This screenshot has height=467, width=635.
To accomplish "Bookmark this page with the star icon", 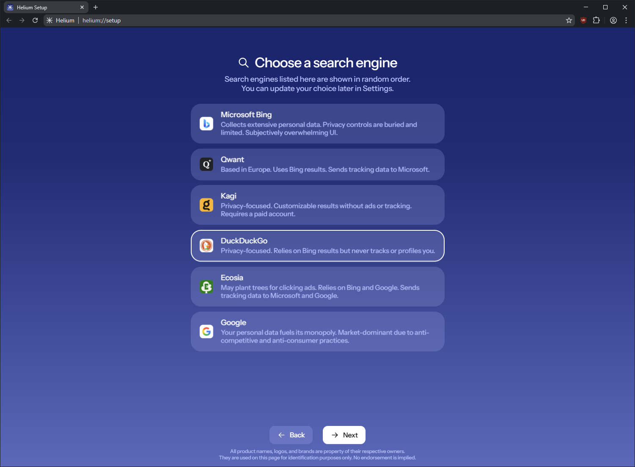I will [x=569, y=20].
